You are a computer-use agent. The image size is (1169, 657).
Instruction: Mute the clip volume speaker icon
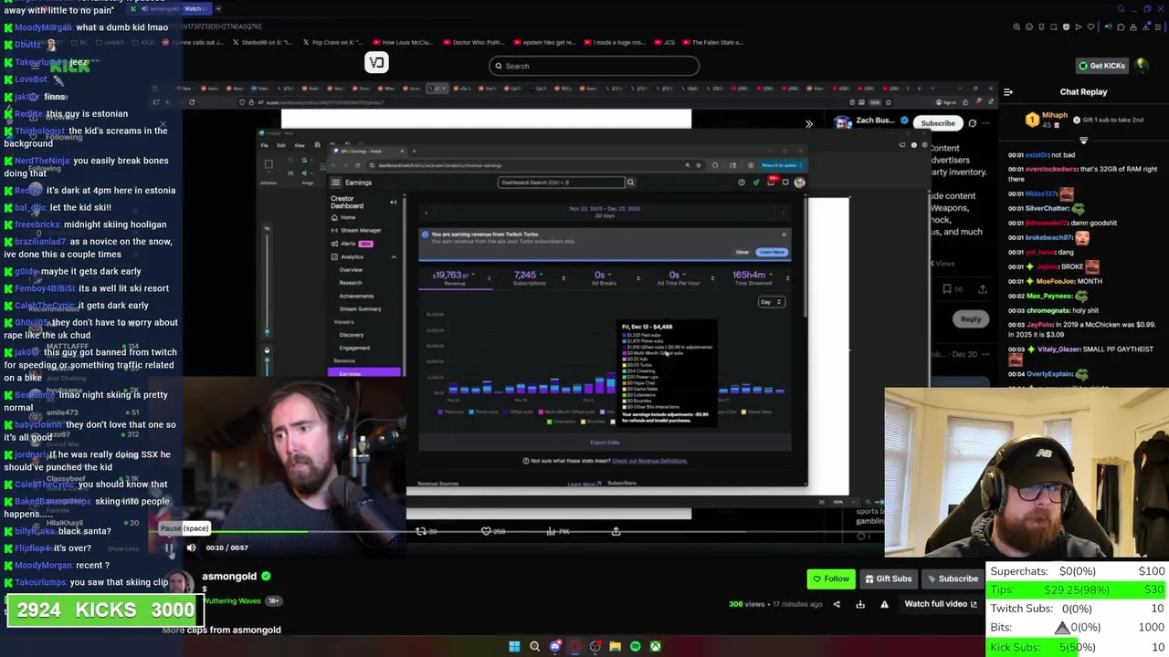tap(191, 547)
